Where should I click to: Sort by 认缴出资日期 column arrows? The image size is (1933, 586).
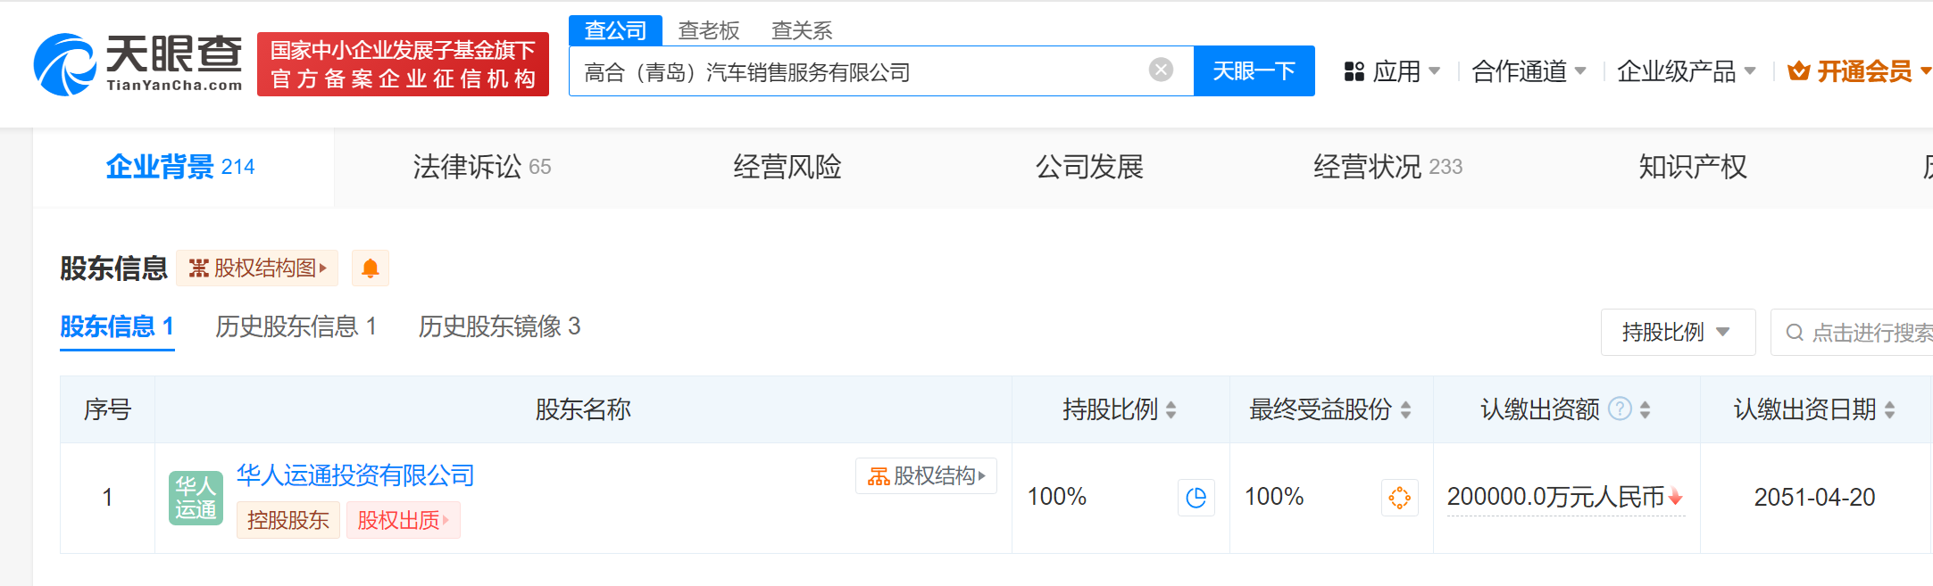pyautogui.click(x=1889, y=409)
